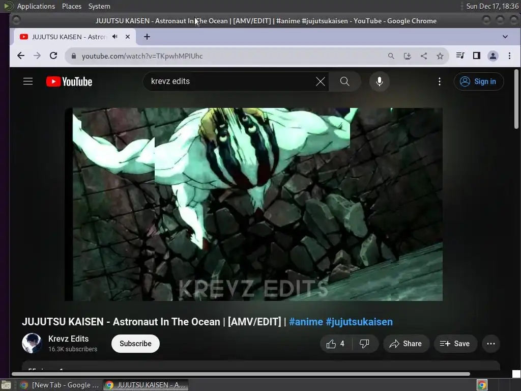Viewport: 521px width, 391px height.
Task: Open a new tab
Action: 147,37
